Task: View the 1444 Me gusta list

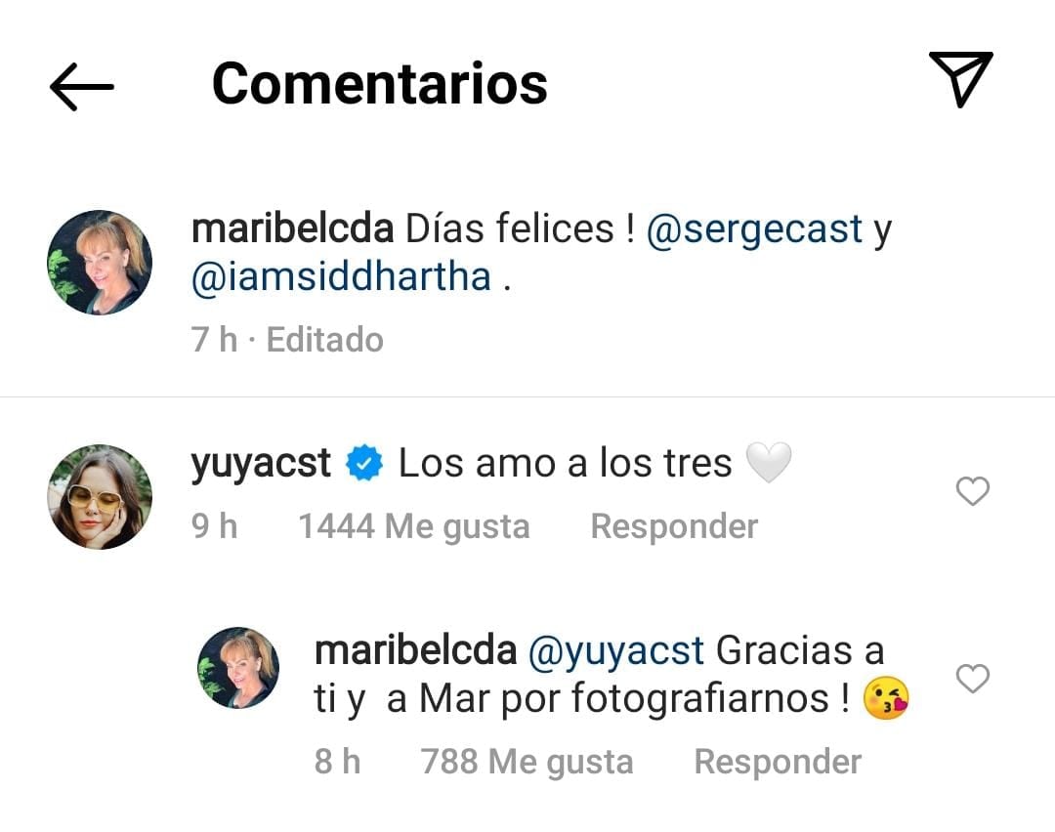Action: tap(414, 525)
